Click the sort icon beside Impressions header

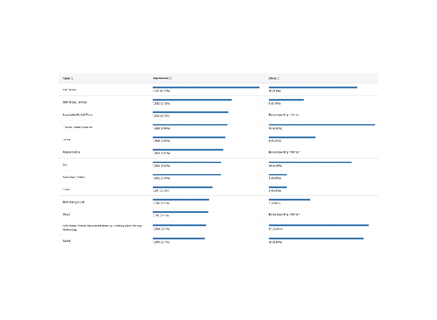(x=171, y=78)
